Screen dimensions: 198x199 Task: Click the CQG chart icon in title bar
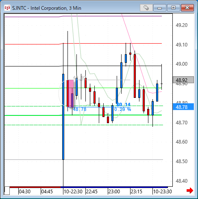(x=7, y=8)
